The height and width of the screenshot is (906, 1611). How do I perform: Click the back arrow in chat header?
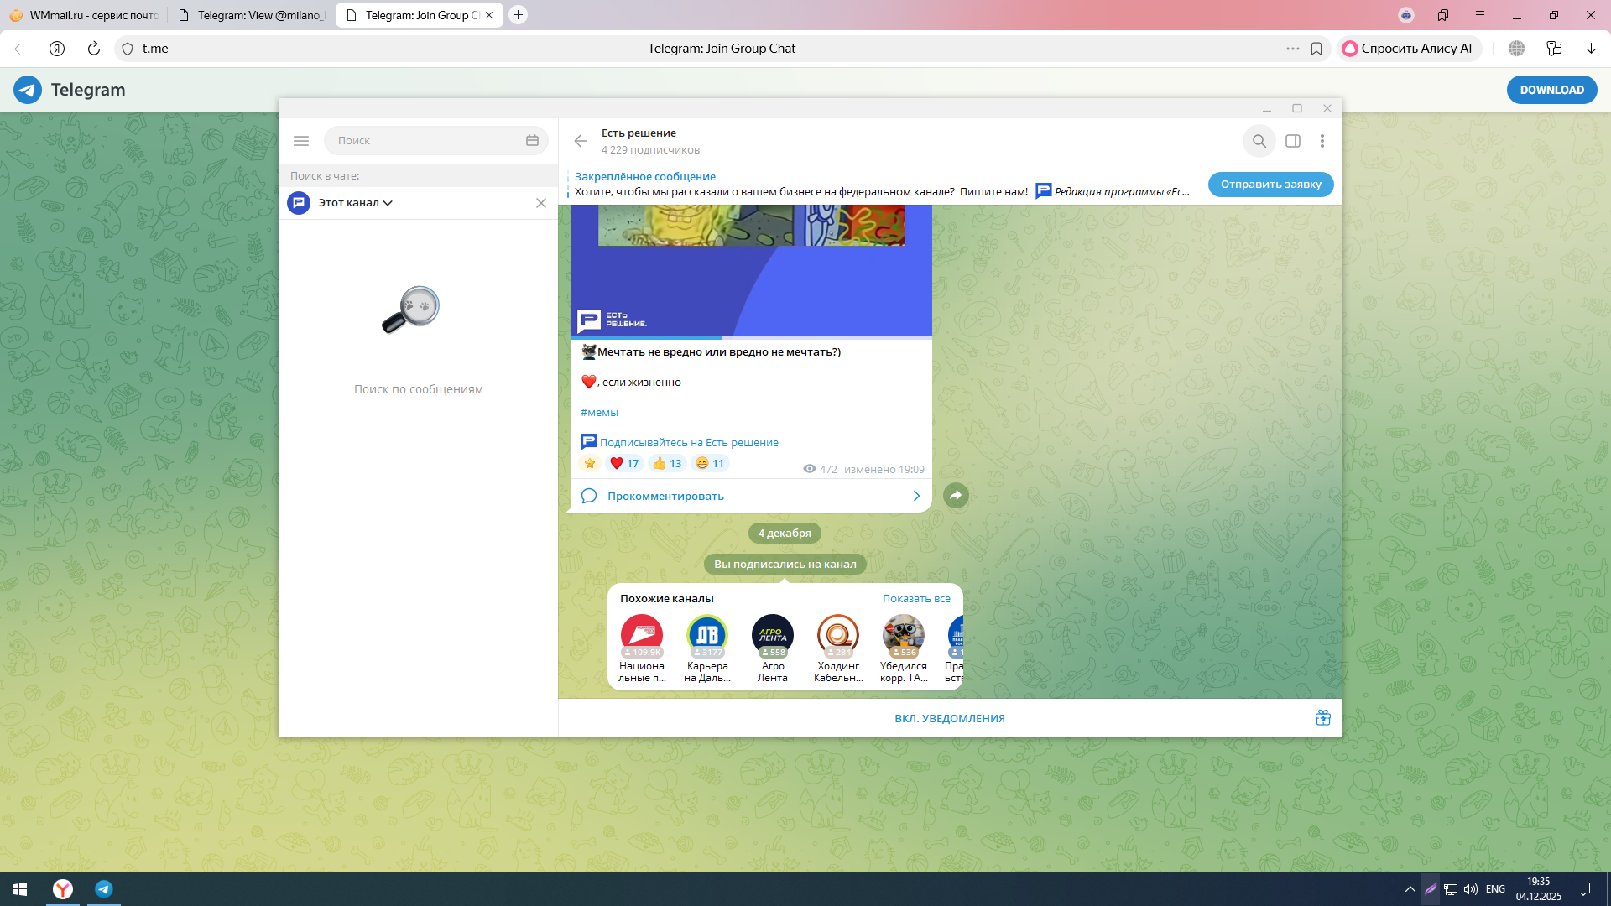tap(581, 141)
